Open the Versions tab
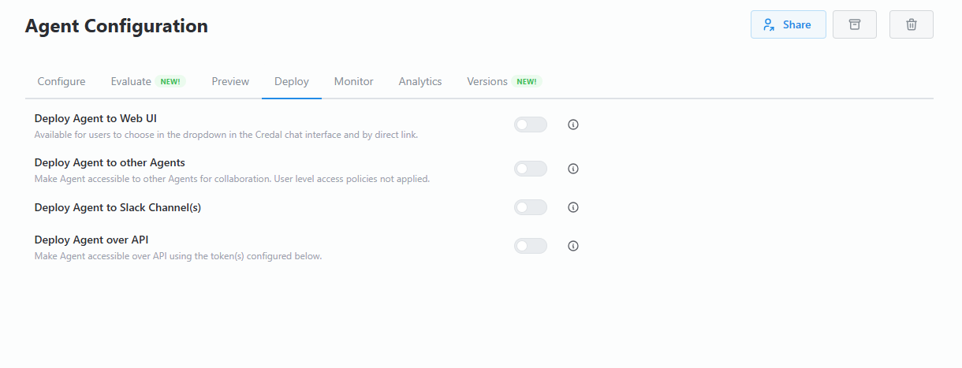The height and width of the screenshot is (368, 962). (x=487, y=81)
